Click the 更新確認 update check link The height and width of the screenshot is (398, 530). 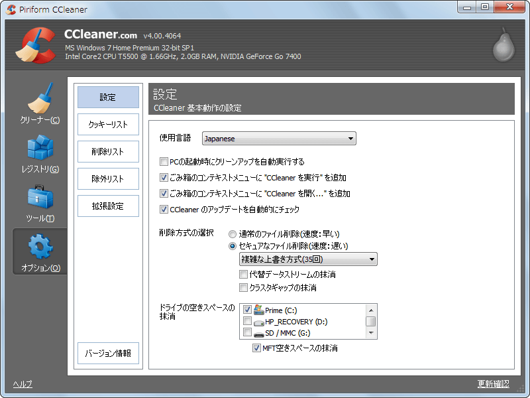point(493,384)
